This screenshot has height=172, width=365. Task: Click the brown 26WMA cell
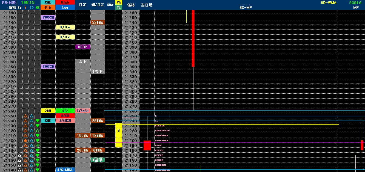(98, 121)
